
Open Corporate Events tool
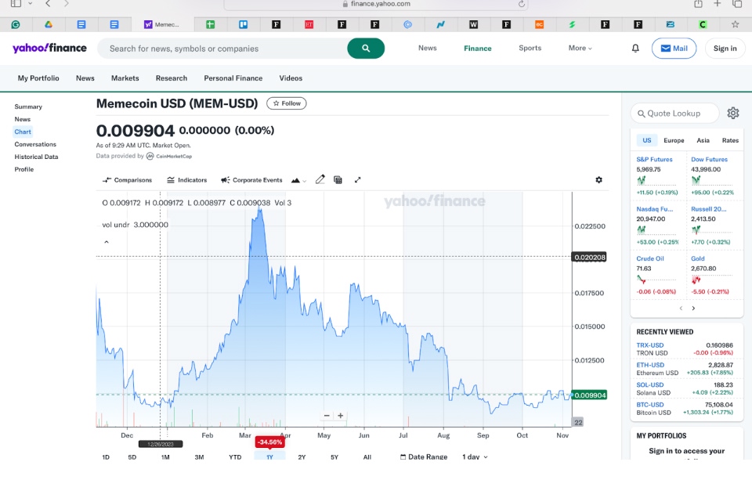coord(251,180)
